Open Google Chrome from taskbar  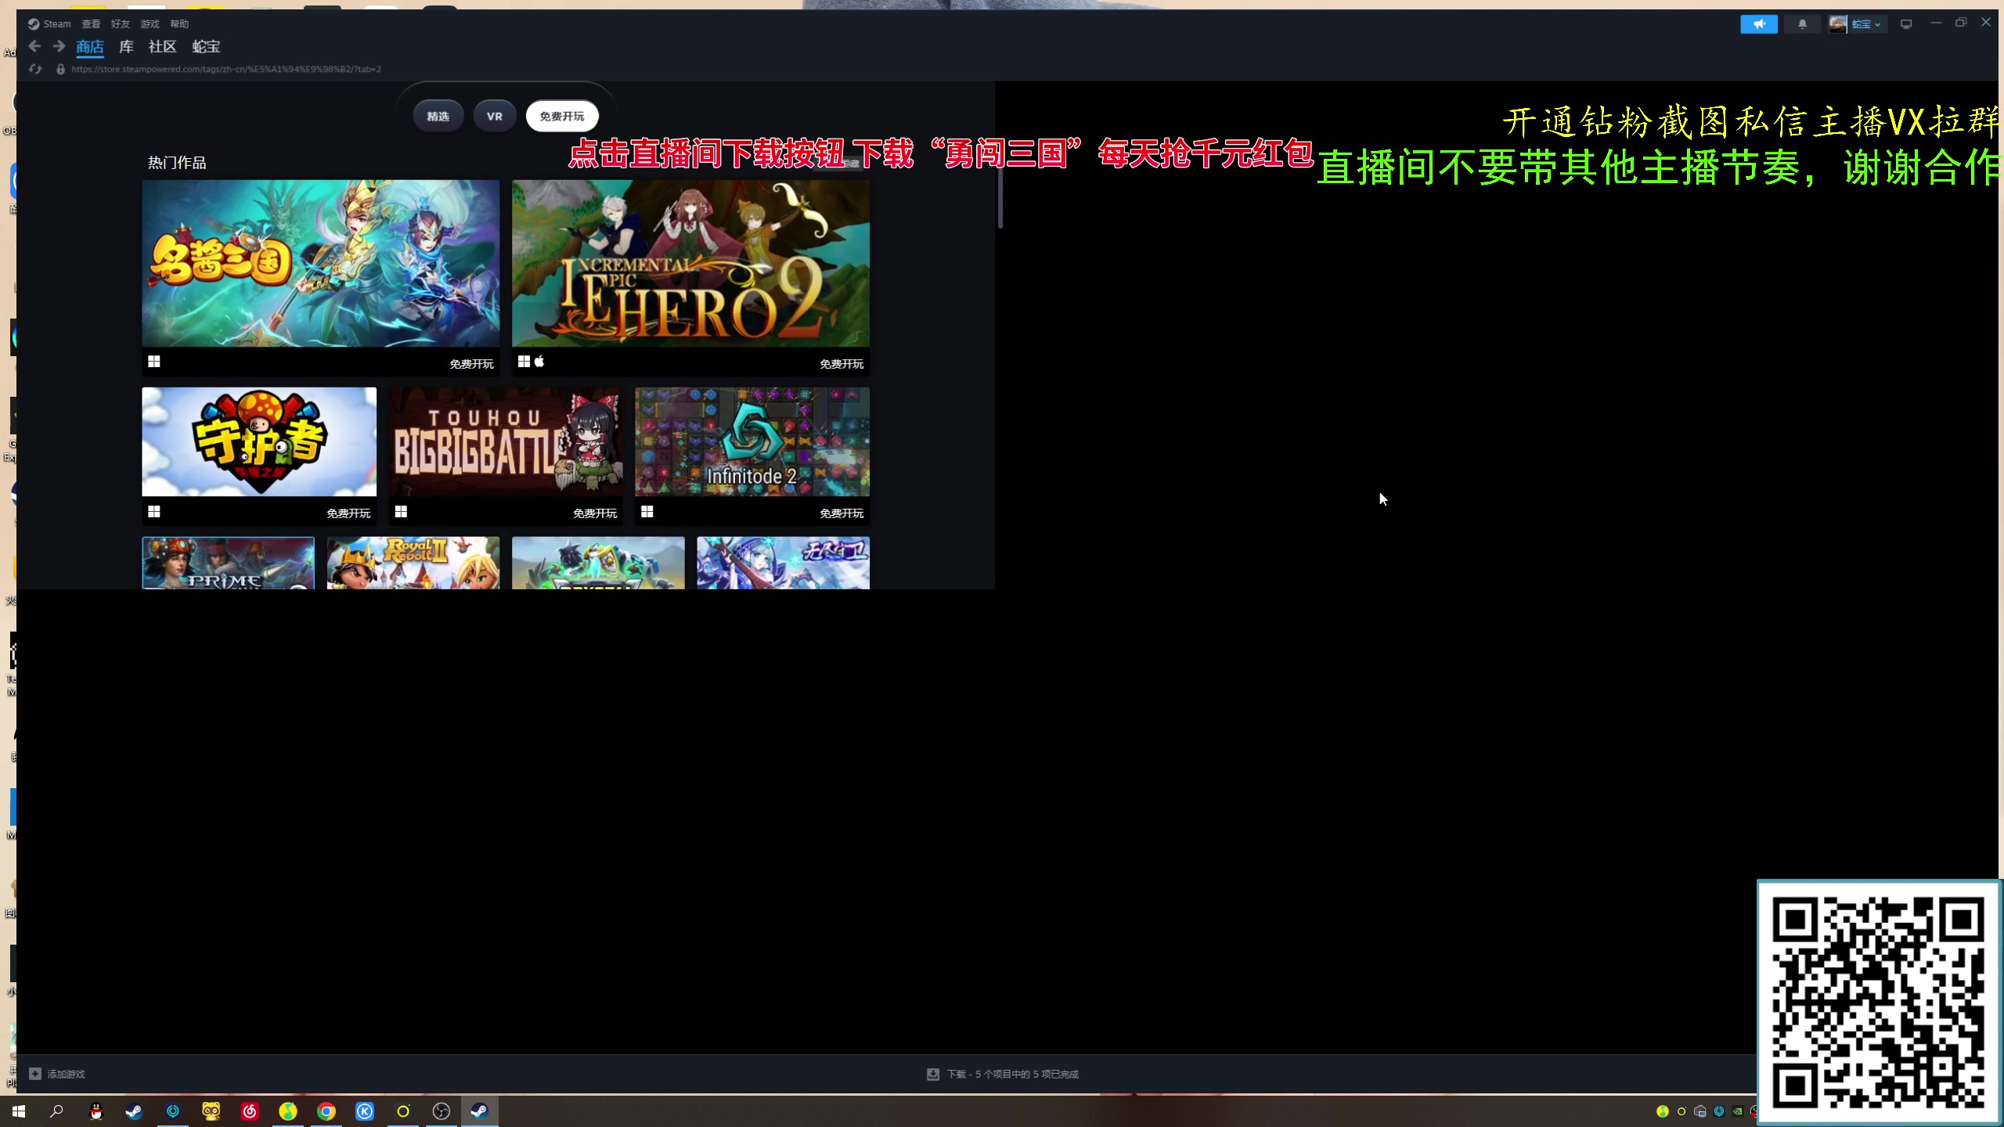point(326,1111)
